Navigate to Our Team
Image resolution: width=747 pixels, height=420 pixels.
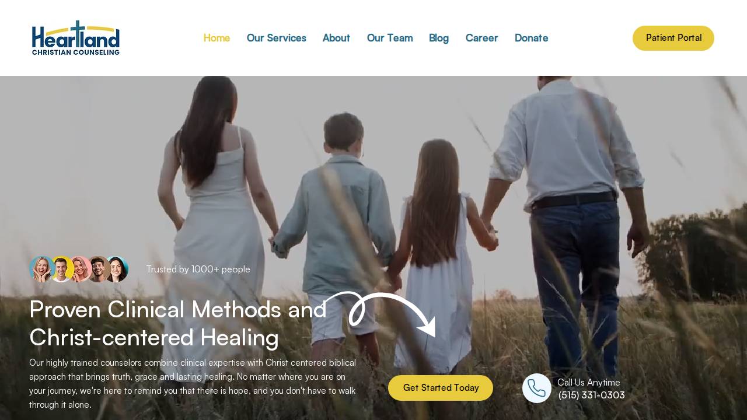[x=390, y=38]
